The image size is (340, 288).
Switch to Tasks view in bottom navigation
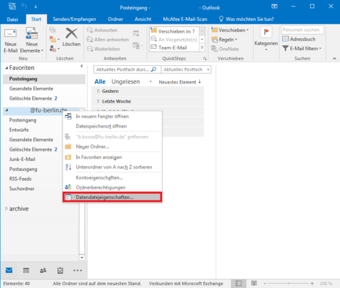(61, 270)
